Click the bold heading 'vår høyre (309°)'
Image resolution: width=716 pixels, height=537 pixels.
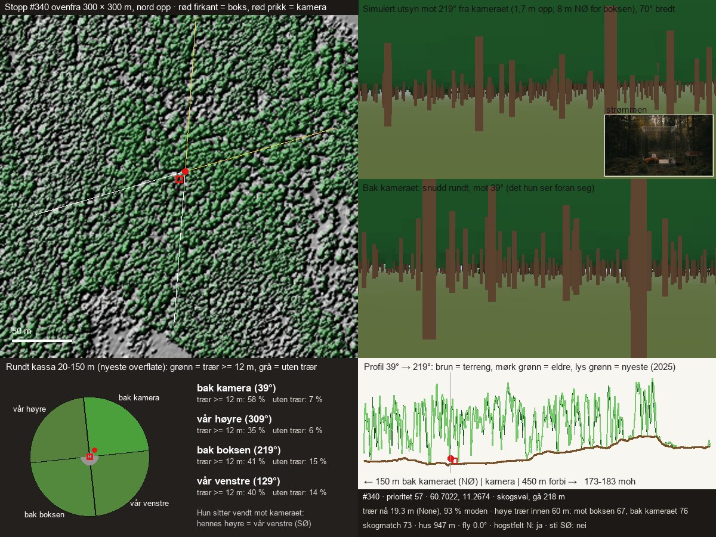234,419
